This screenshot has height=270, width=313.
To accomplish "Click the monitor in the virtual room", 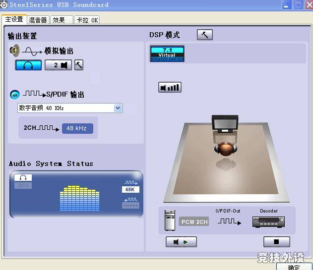I will point(225,124).
